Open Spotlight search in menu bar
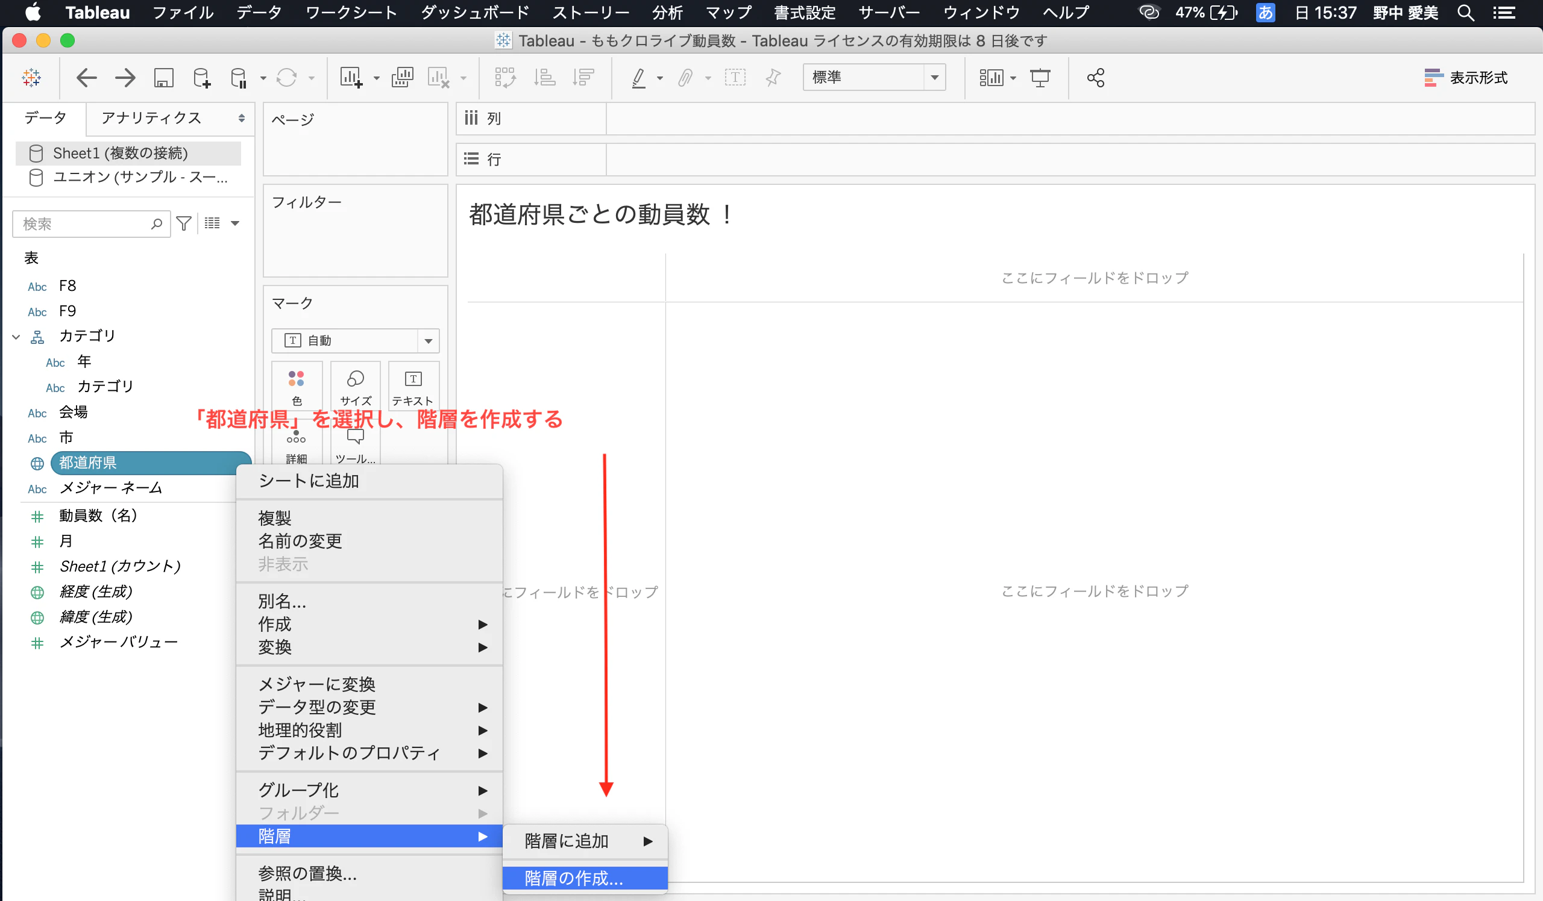 pos(1465,12)
